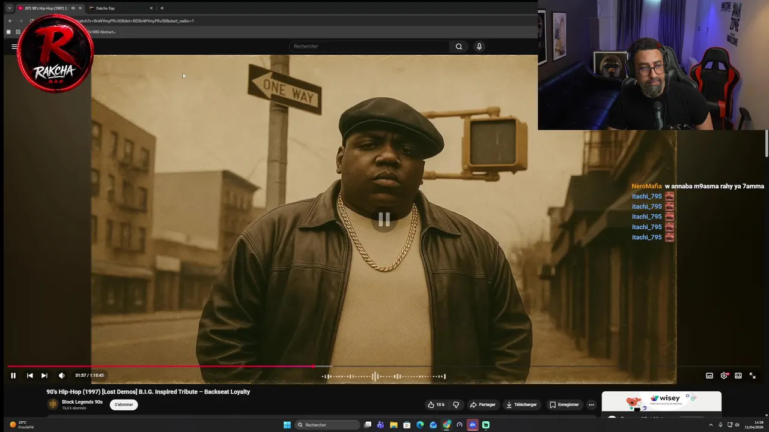Switch to theater mode view
This screenshot has width=769, height=432.
pyautogui.click(x=738, y=376)
